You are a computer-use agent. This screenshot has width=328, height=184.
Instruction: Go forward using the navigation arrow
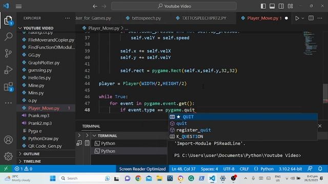point(104,6)
